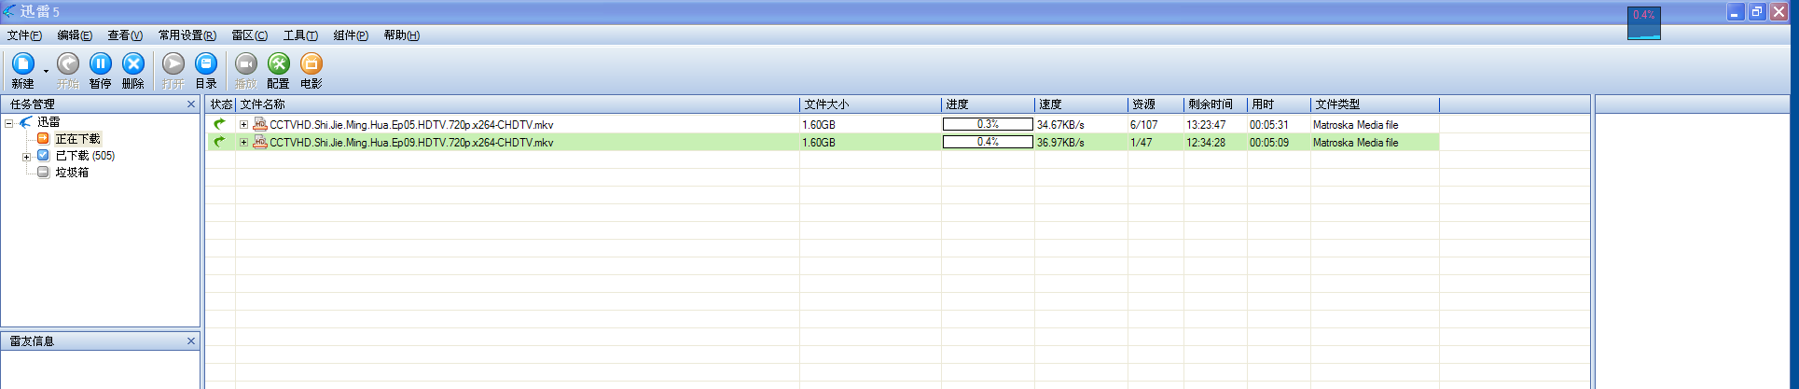Click the 12:34:28 remaining time cell
Screen dimensions: 1799x389
pos(1206,143)
